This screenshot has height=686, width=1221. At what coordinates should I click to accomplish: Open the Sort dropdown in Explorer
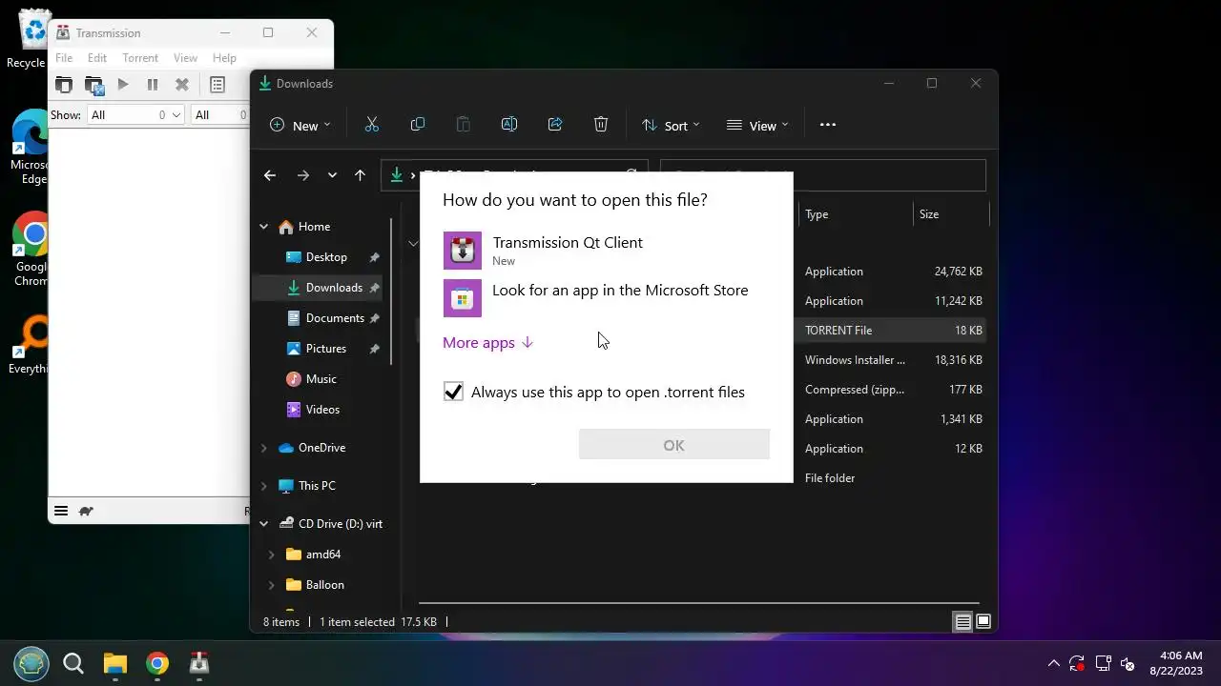click(671, 125)
